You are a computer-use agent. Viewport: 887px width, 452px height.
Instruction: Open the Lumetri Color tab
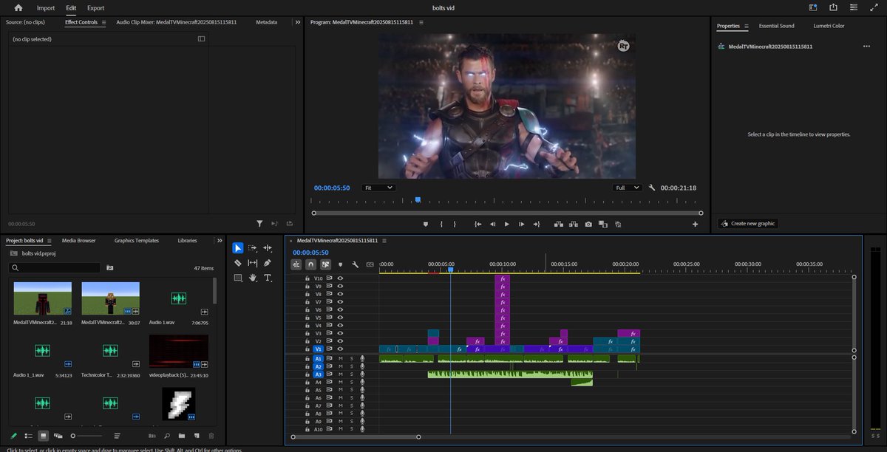tap(829, 26)
